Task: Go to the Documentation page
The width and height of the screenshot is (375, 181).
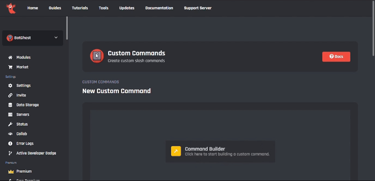Action: click(x=159, y=8)
